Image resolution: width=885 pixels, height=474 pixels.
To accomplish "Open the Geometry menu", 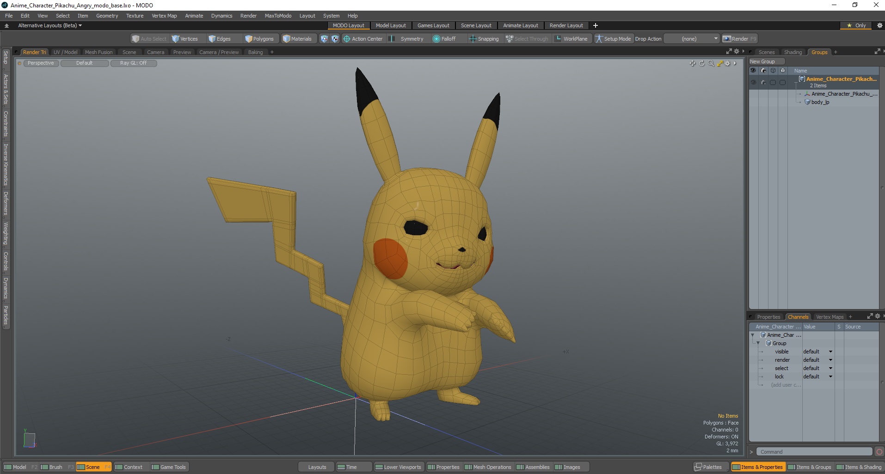I will tap(107, 16).
